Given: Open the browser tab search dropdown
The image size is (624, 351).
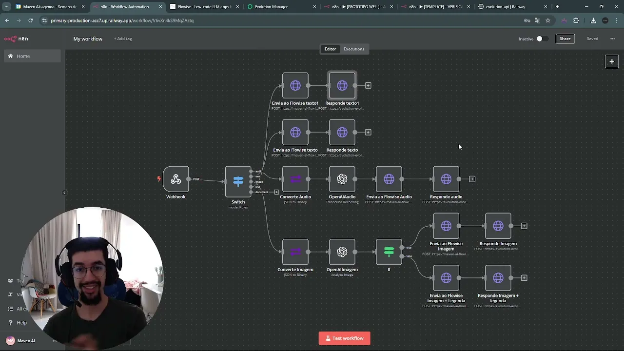Looking at the screenshot, I should click(x=6, y=7).
